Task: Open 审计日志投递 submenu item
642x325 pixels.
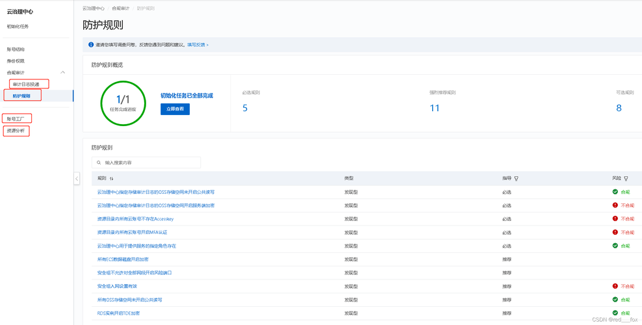Action: pos(26,84)
